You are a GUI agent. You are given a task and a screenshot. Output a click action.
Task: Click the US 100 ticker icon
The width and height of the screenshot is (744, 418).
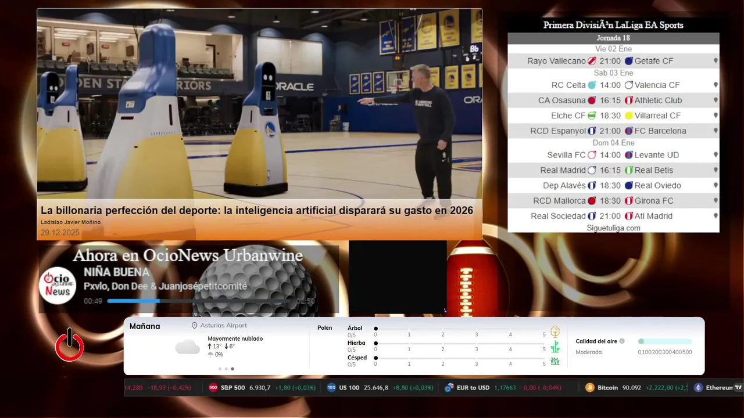point(331,387)
